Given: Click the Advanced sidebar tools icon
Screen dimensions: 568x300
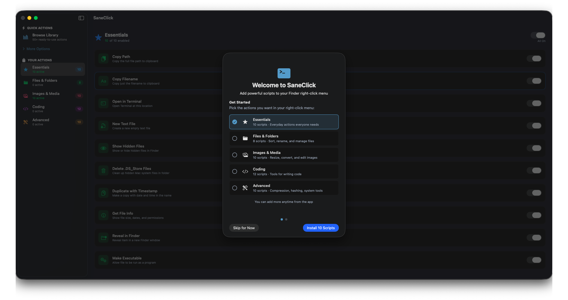Looking at the screenshot, I should point(26,122).
